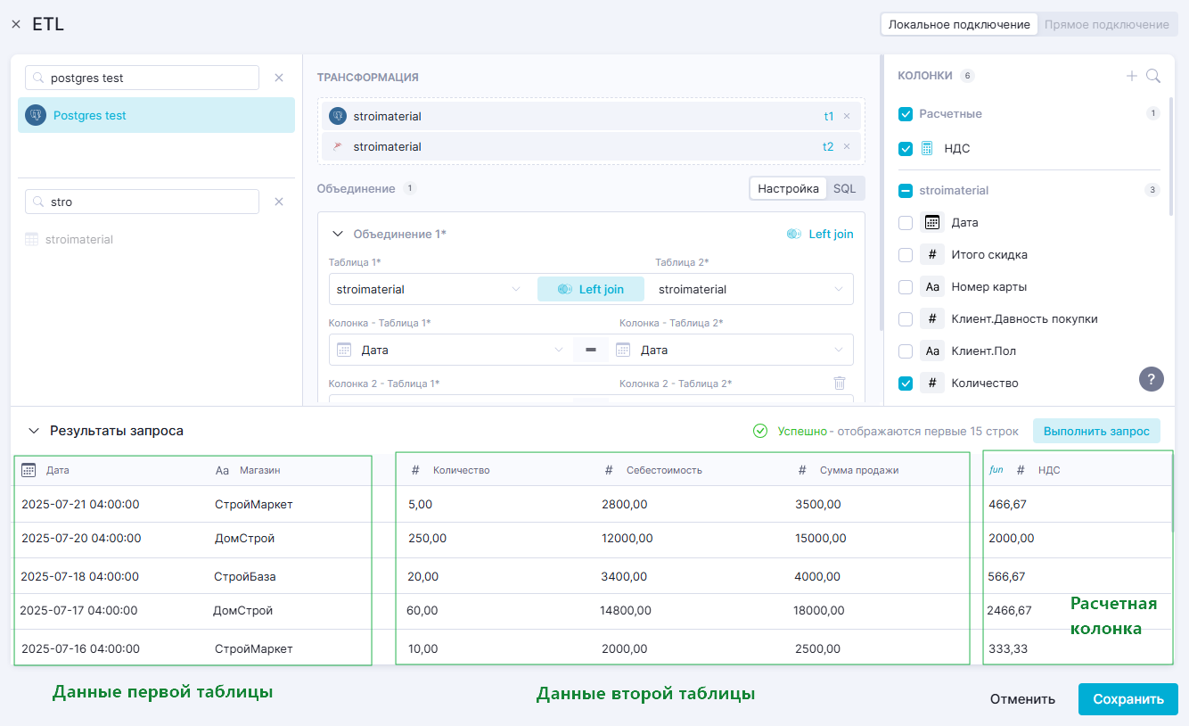The height and width of the screenshot is (726, 1189).
Task: Collapse the Объединение 1 section
Action: click(x=338, y=234)
